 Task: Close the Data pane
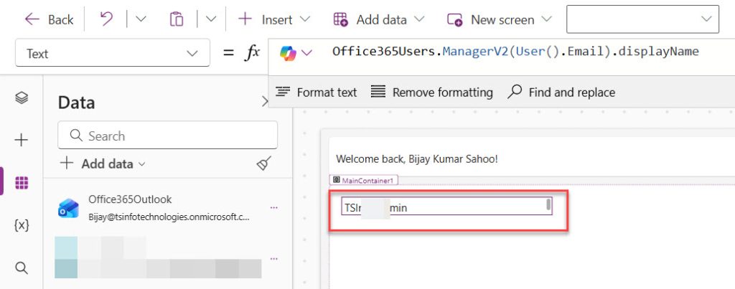pyautogui.click(x=266, y=102)
